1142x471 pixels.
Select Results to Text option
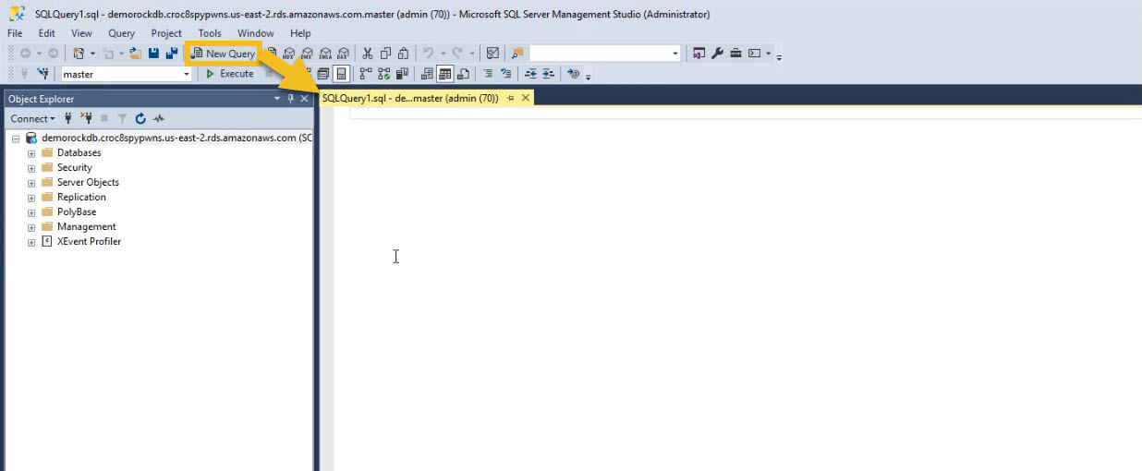[x=427, y=74]
